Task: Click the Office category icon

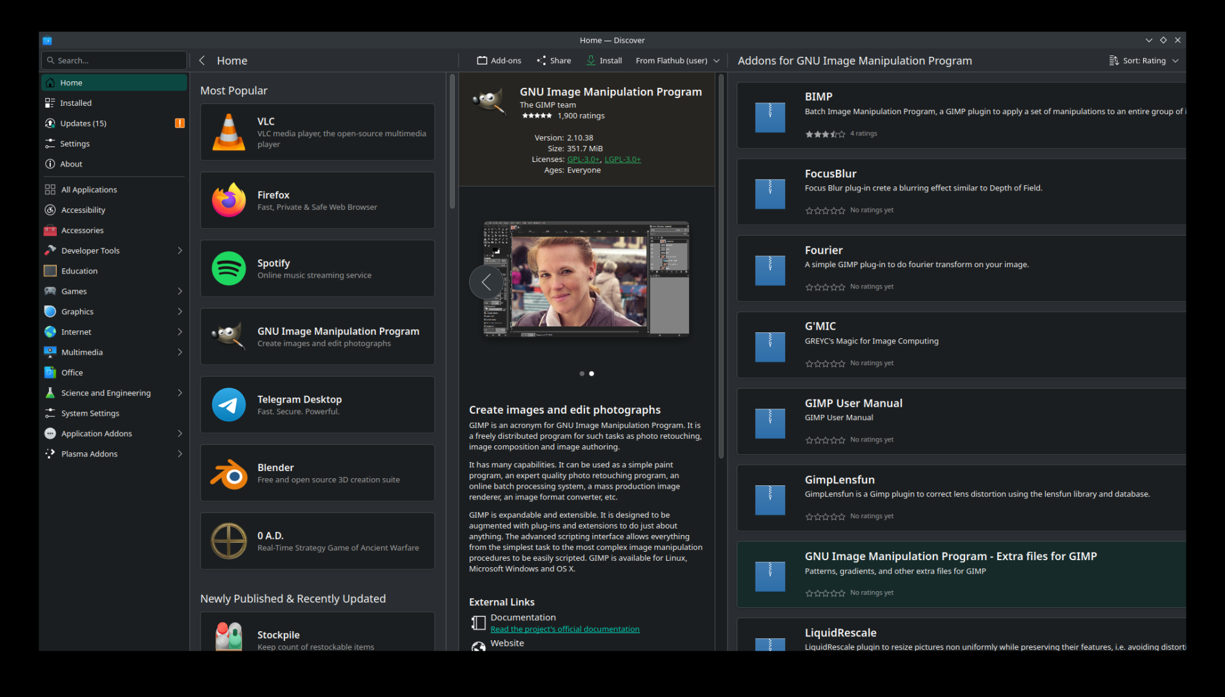Action: click(50, 372)
